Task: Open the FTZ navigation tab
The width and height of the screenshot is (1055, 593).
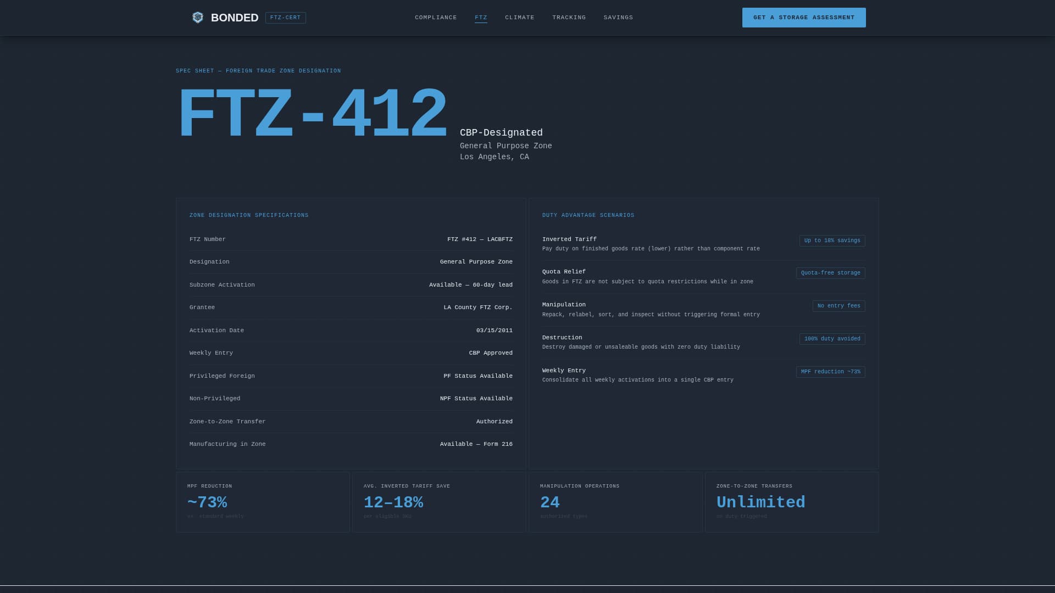Action: tap(481, 17)
